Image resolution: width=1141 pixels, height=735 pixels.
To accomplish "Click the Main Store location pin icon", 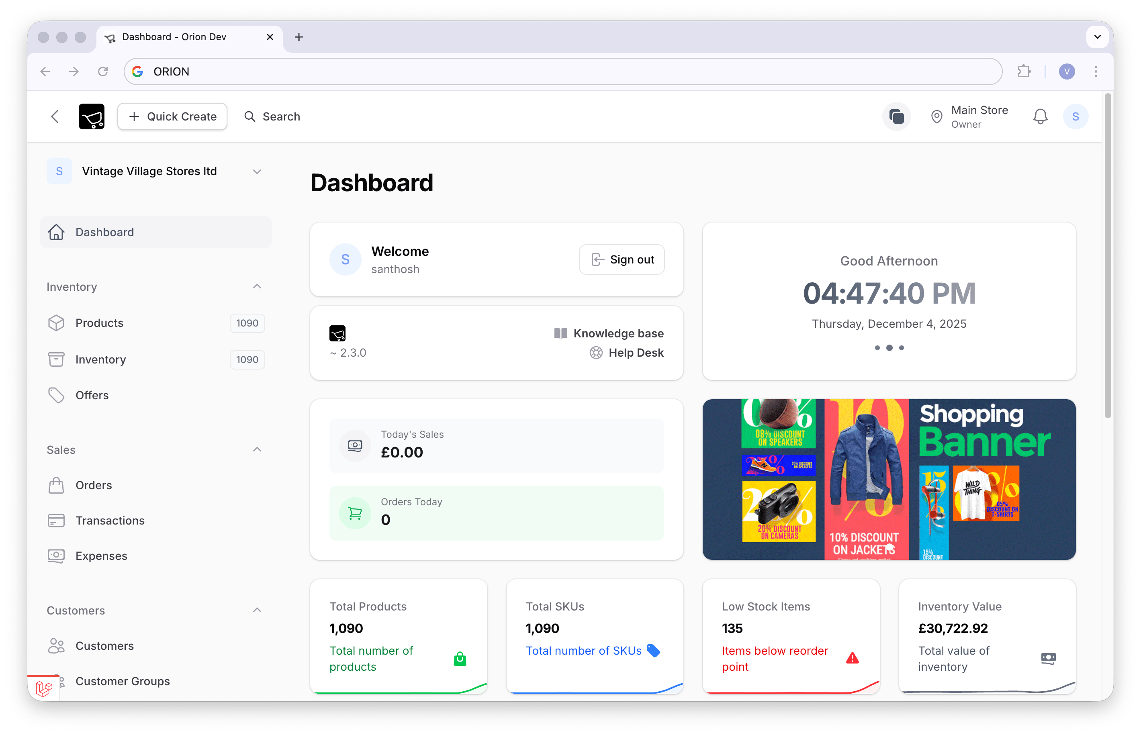I will (x=937, y=116).
